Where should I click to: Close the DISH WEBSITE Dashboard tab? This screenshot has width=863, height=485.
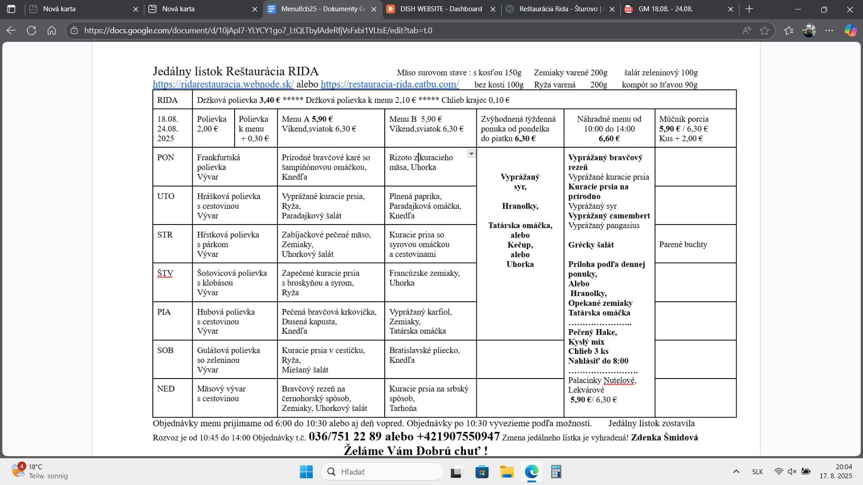[x=493, y=9]
